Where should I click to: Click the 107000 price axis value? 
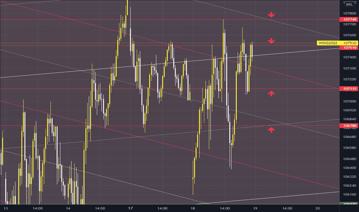[x=349, y=101]
